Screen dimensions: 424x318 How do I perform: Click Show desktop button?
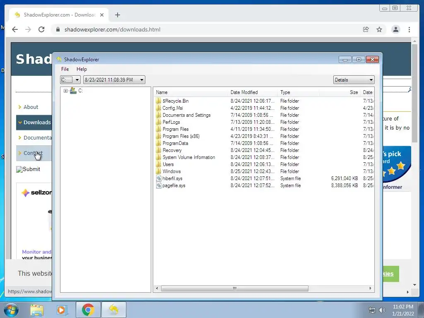421,310
